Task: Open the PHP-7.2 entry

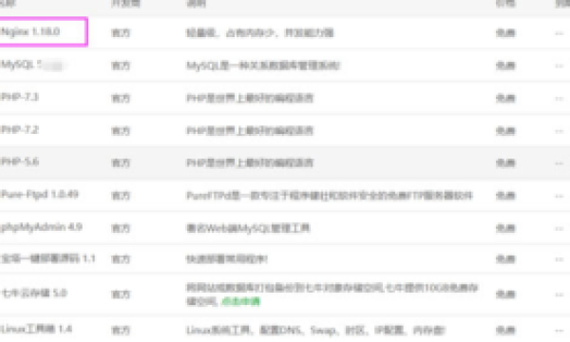Action: [19, 130]
